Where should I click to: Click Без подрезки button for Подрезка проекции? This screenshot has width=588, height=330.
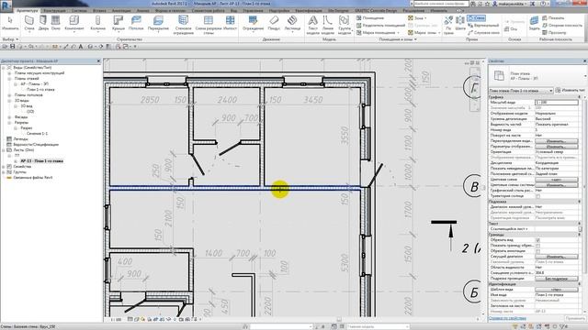(x=556, y=279)
